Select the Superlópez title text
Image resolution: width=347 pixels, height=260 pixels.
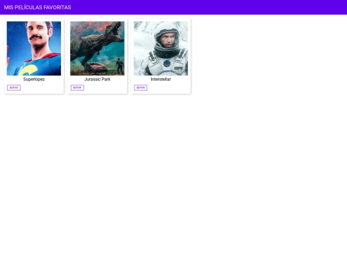pyautogui.click(x=34, y=79)
